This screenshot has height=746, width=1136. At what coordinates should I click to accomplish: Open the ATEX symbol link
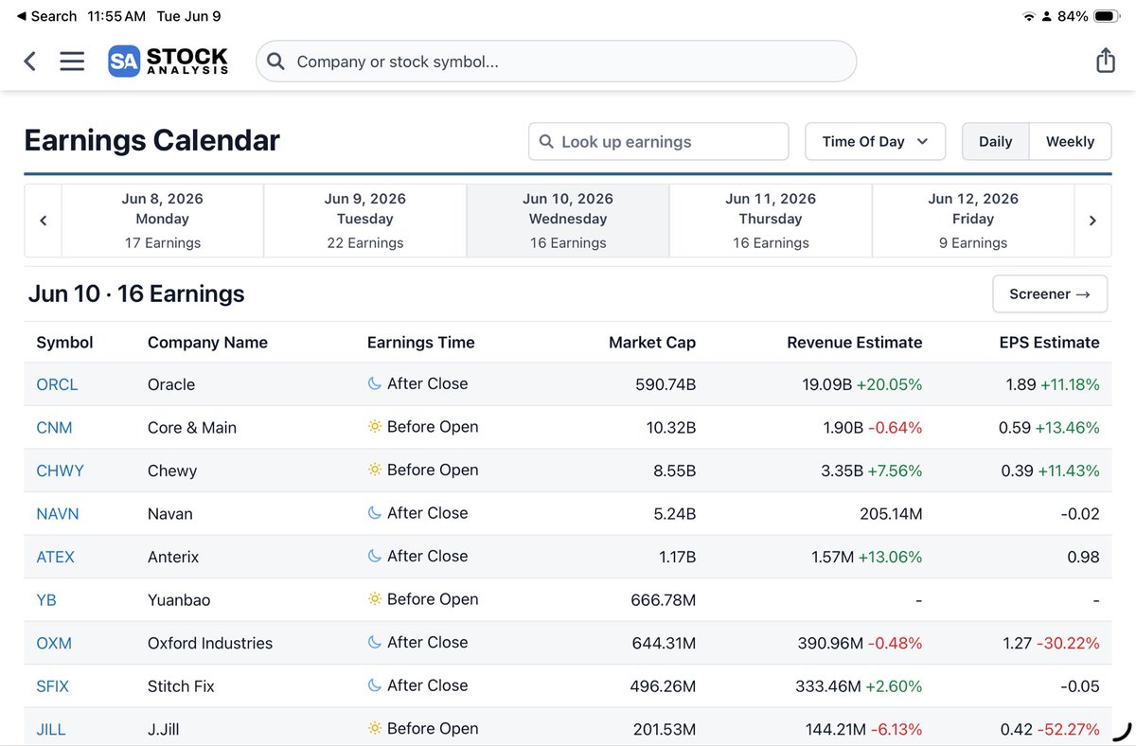(x=55, y=557)
